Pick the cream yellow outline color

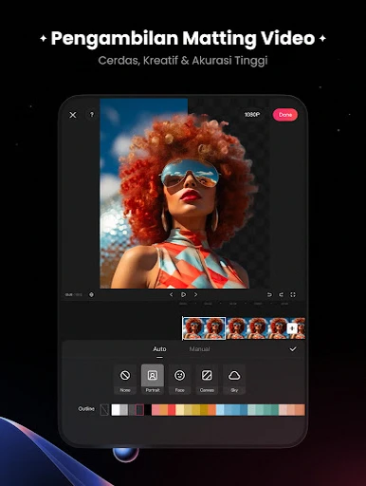[179, 410]
